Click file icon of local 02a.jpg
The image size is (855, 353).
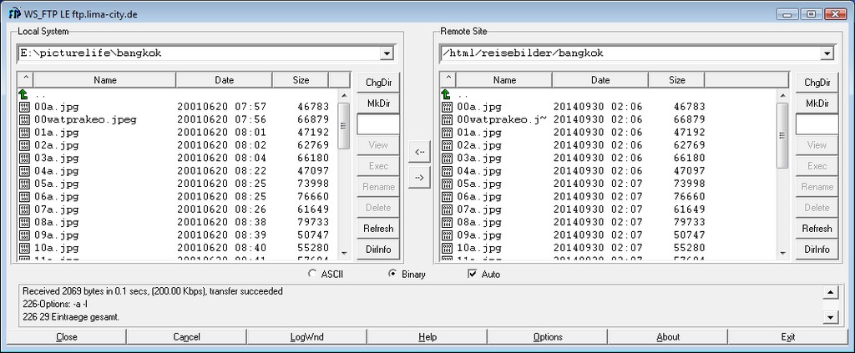tap(24, 145)
